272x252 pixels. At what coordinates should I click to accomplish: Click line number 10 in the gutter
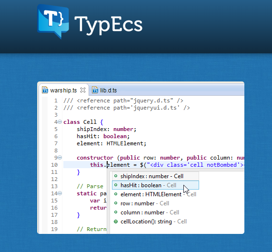(x=54, y=165)
